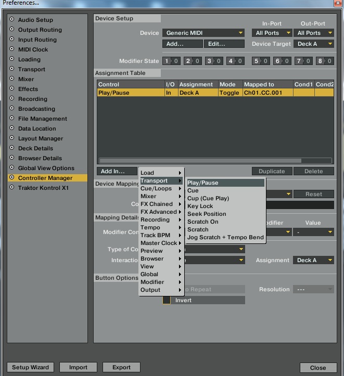344x376 pixels.
Task: Select Output Routing in sidebar
Action: coord(40,30)
